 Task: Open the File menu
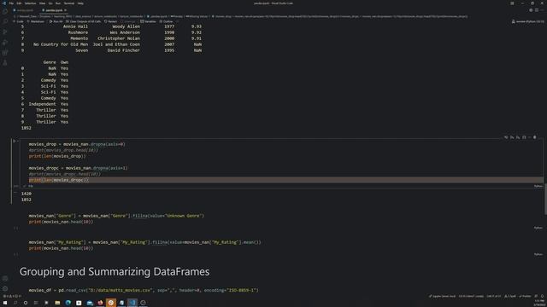coord(11,3)
